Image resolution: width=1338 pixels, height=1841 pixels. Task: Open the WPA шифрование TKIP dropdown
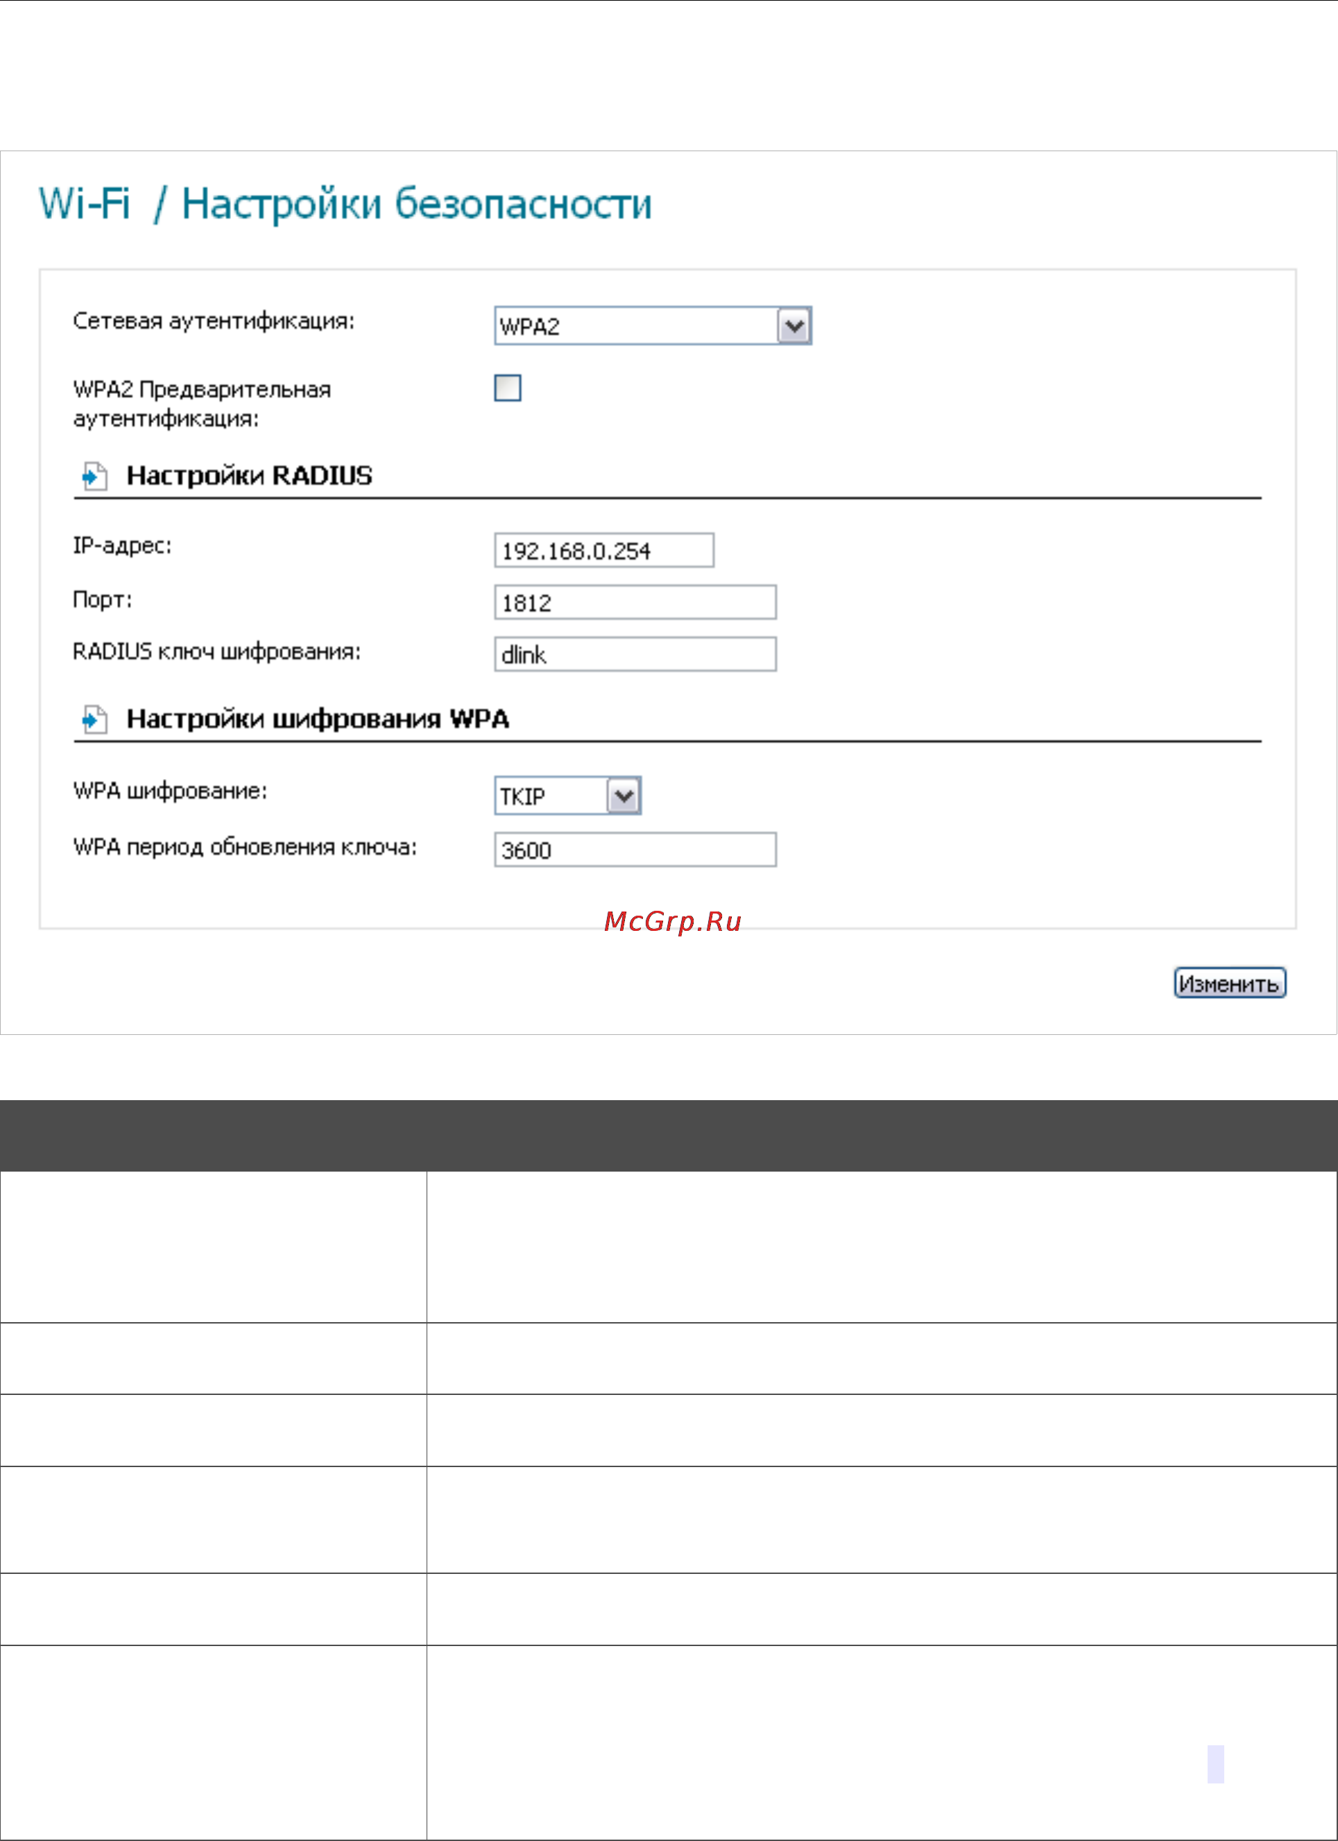[x=567, y=796]
